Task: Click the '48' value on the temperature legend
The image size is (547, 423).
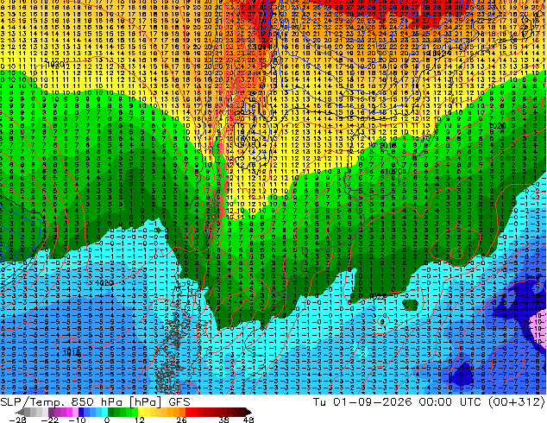Action: [x=248, y=420]
